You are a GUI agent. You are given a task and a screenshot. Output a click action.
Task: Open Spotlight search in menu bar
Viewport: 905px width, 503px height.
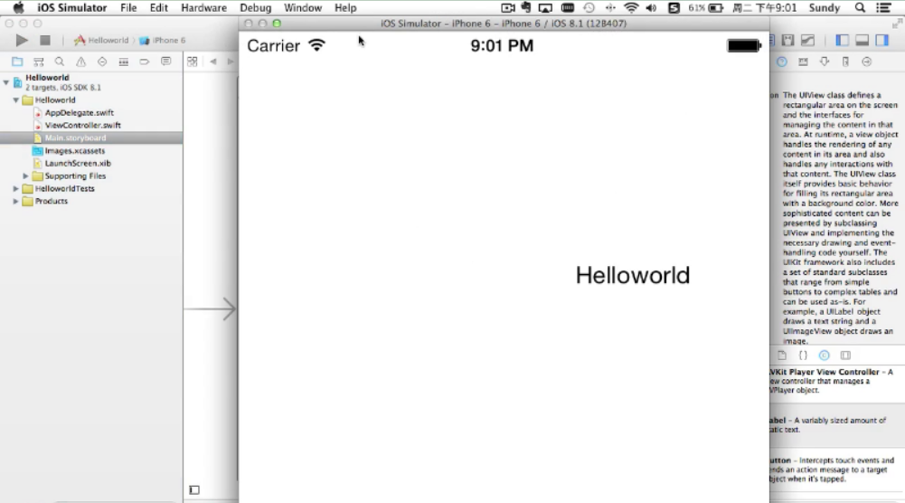point(860,7)
